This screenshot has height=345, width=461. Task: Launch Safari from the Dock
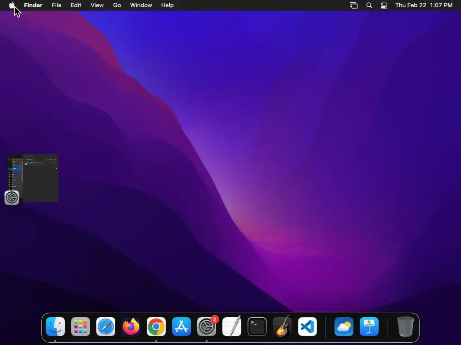click(106, 327)
